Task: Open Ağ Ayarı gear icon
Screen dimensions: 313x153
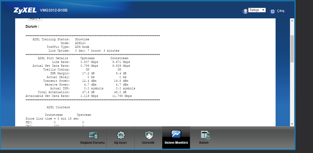Action: tap(121, 135)
